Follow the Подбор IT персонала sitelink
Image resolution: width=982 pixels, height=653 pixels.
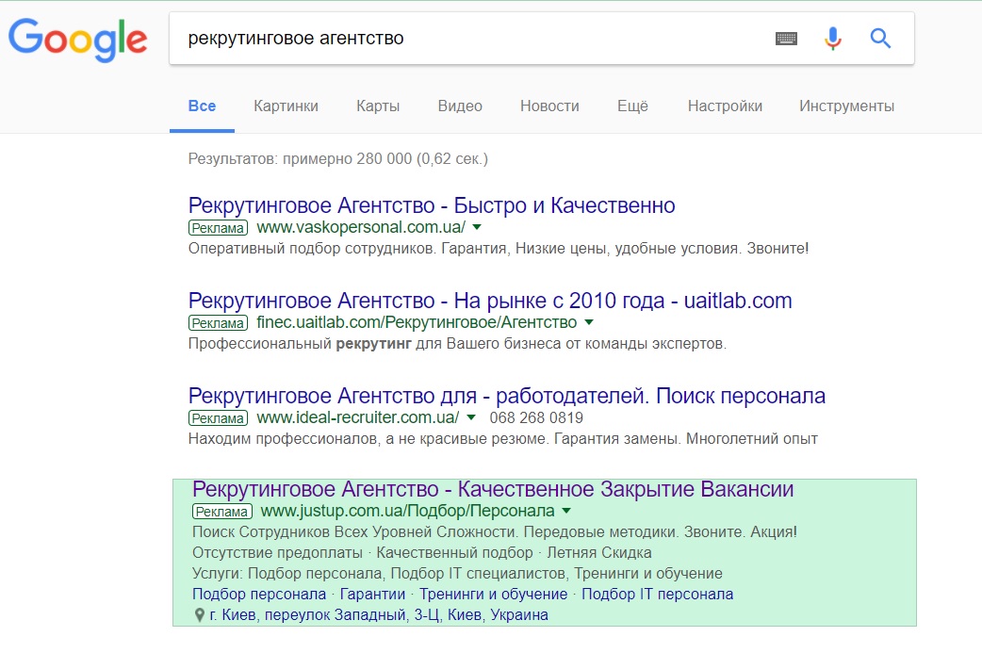point(657,595)
